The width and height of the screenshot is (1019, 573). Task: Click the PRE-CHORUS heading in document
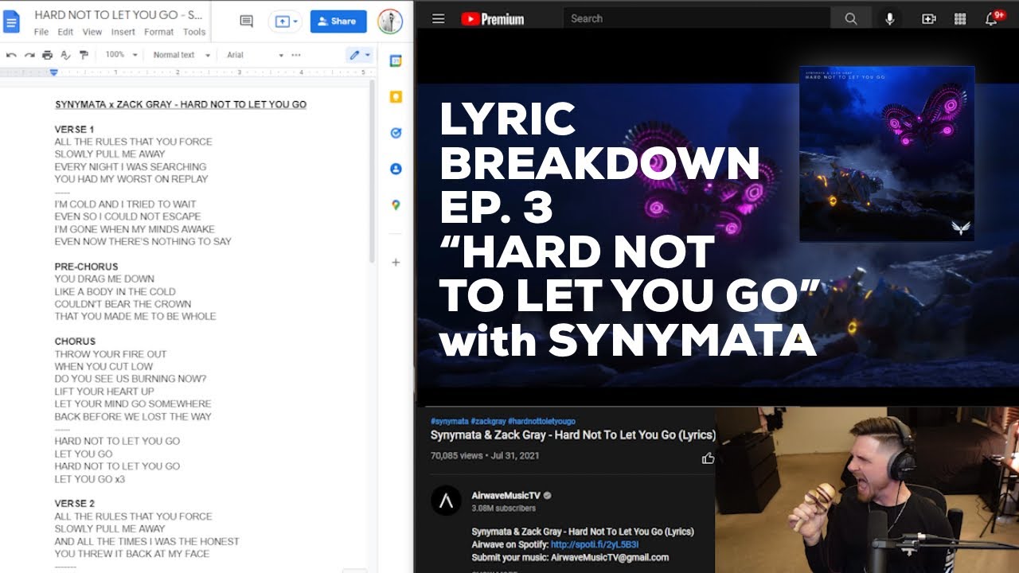(x=86, y=267)
